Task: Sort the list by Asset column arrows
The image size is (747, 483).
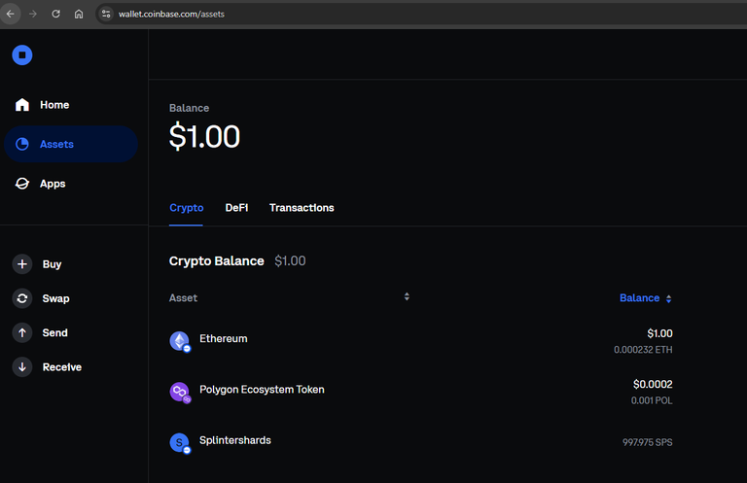Action: pos(407,296)
